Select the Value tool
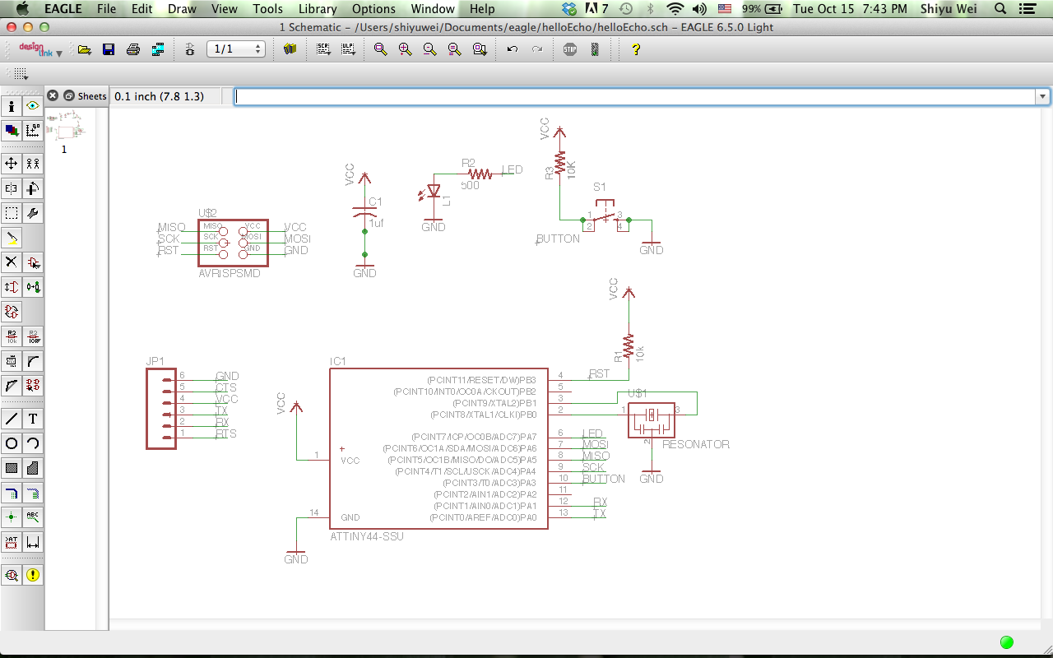This screenshot has height=658, width=1053. 33,336
